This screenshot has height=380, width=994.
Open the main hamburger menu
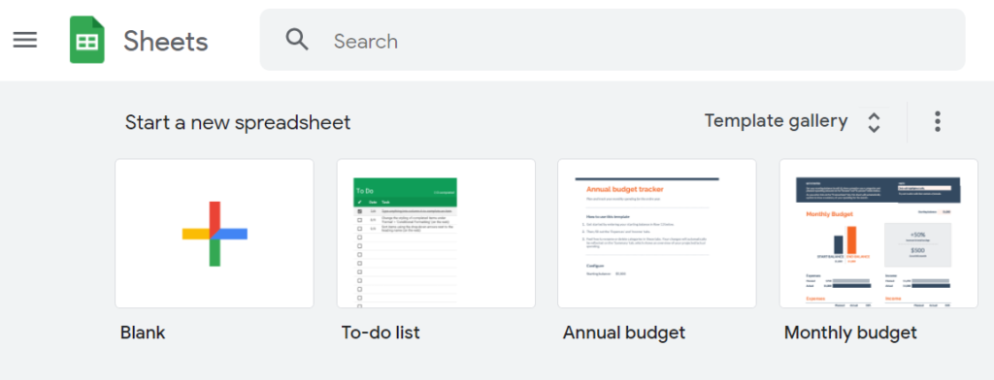pyautogui.click(x=25, y=40)
